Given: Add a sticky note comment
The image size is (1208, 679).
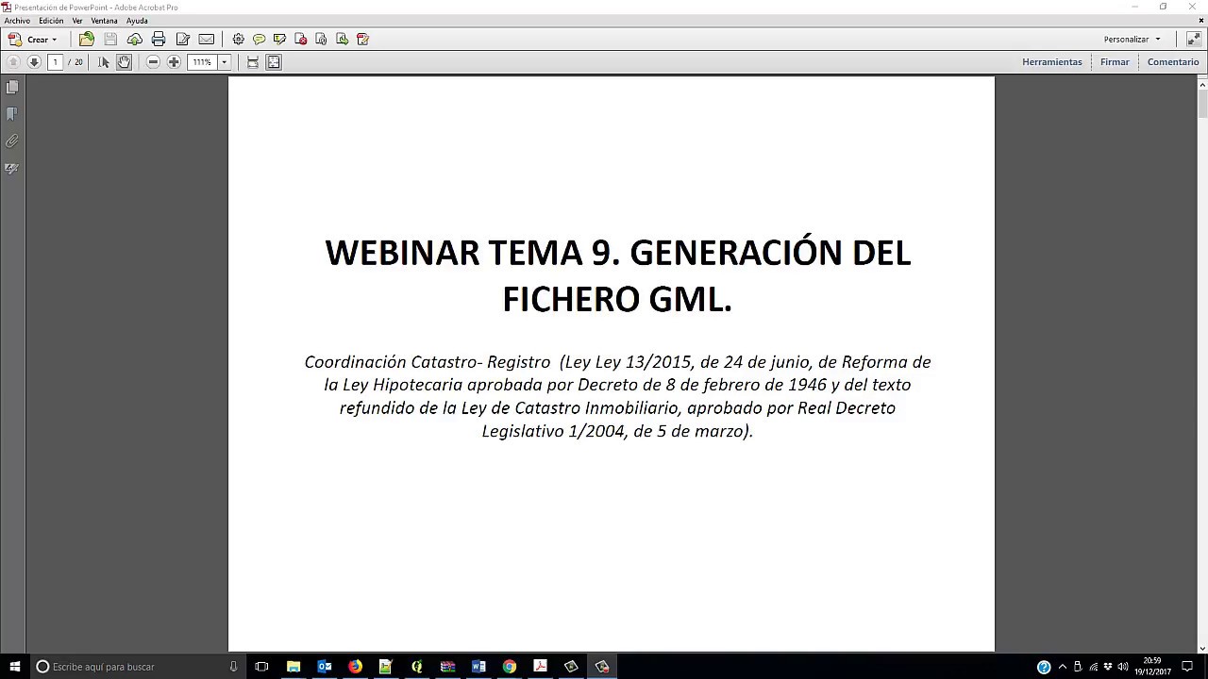Looking at the screenshot, I should pos(259,39).
